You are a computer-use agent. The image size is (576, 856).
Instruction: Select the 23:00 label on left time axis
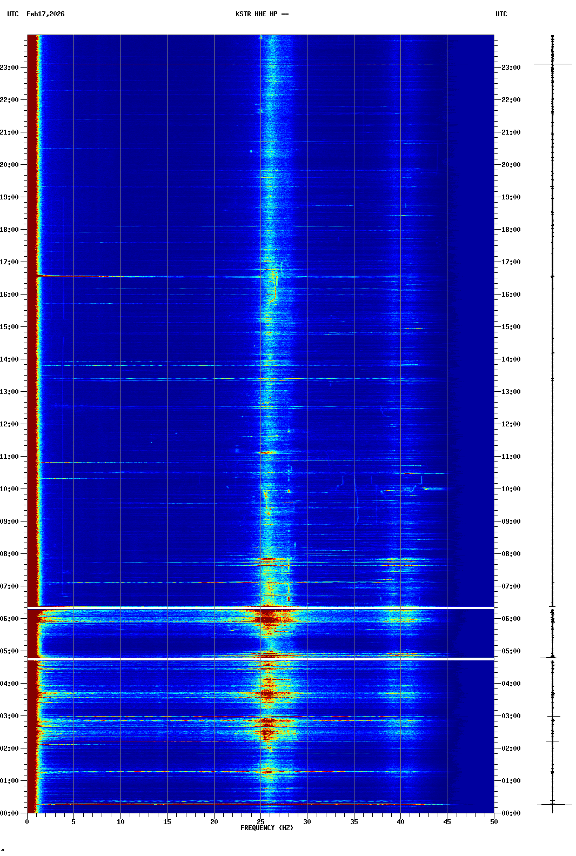click(10, 68)
